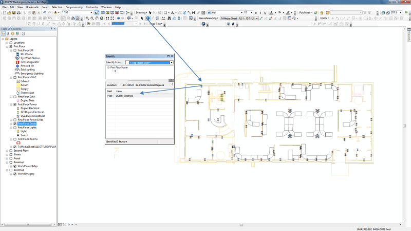
Task: Apply italic text formatting
Action: 260,12
